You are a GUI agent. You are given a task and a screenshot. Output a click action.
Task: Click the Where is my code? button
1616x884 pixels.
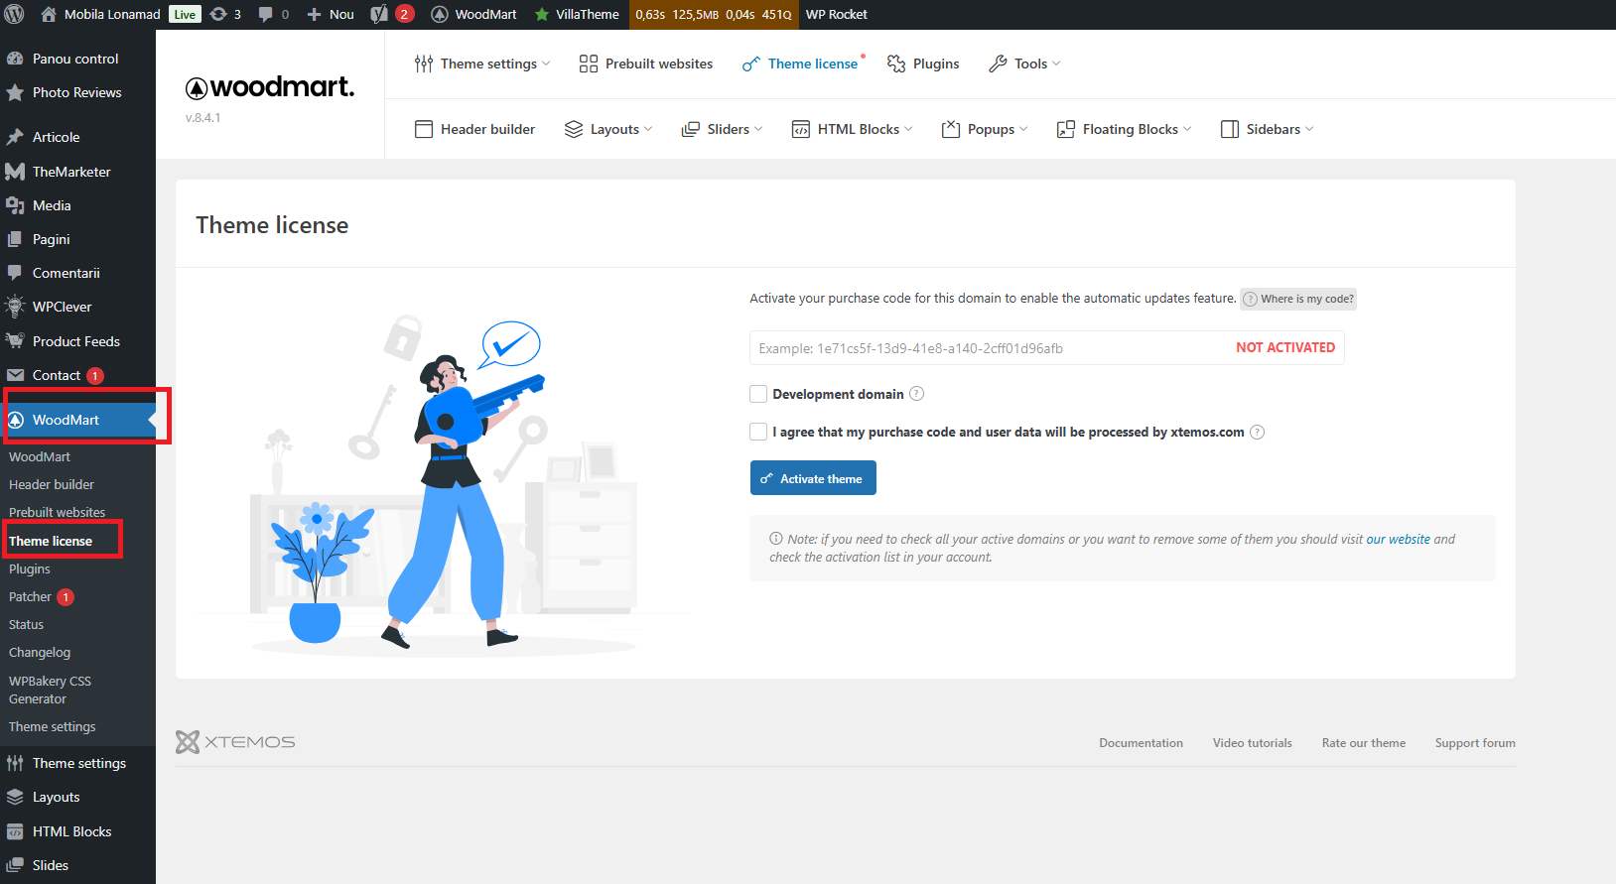[1298, 299]
